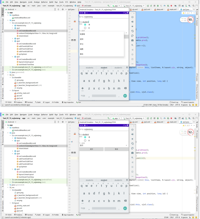Choose 学习 from the upper emulator dropdown list
This screenshot has height=219, width=200.
pos(101,44)
